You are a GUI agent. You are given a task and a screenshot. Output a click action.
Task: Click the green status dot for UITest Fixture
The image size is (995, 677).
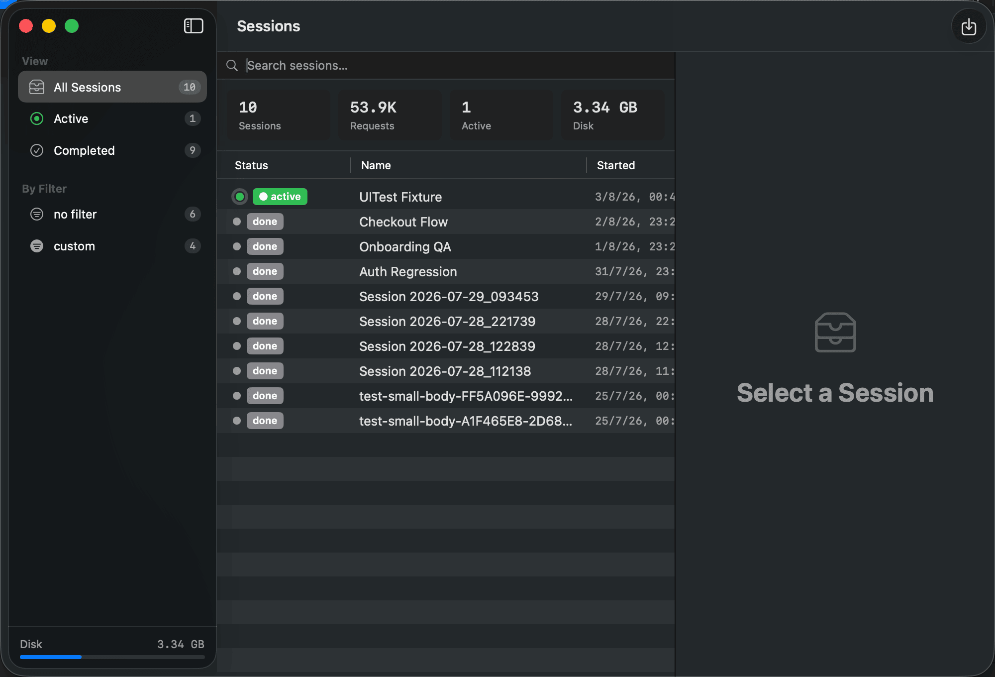point(240,197)
